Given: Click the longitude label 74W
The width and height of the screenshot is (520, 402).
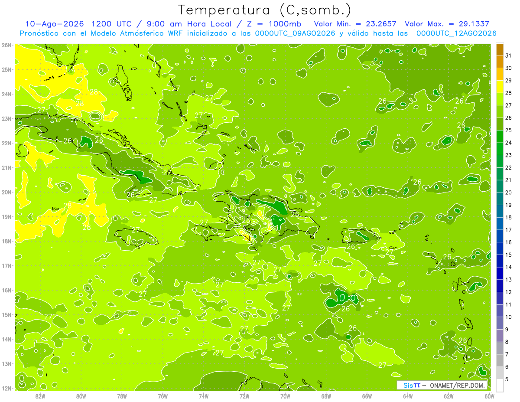Looking at the screenshot, I should tap(204, 396).
